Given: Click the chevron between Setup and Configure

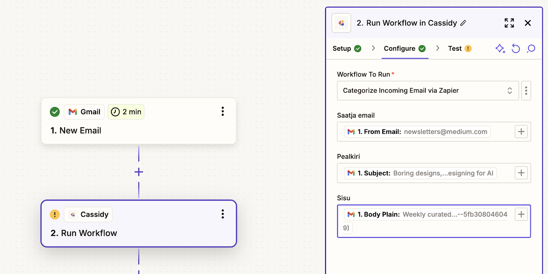Looking at the screenshot, I should click(x=373, y=48).
